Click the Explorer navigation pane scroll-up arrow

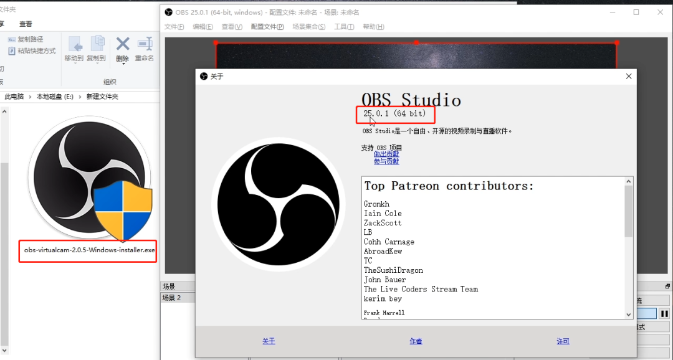pos(4,111)
